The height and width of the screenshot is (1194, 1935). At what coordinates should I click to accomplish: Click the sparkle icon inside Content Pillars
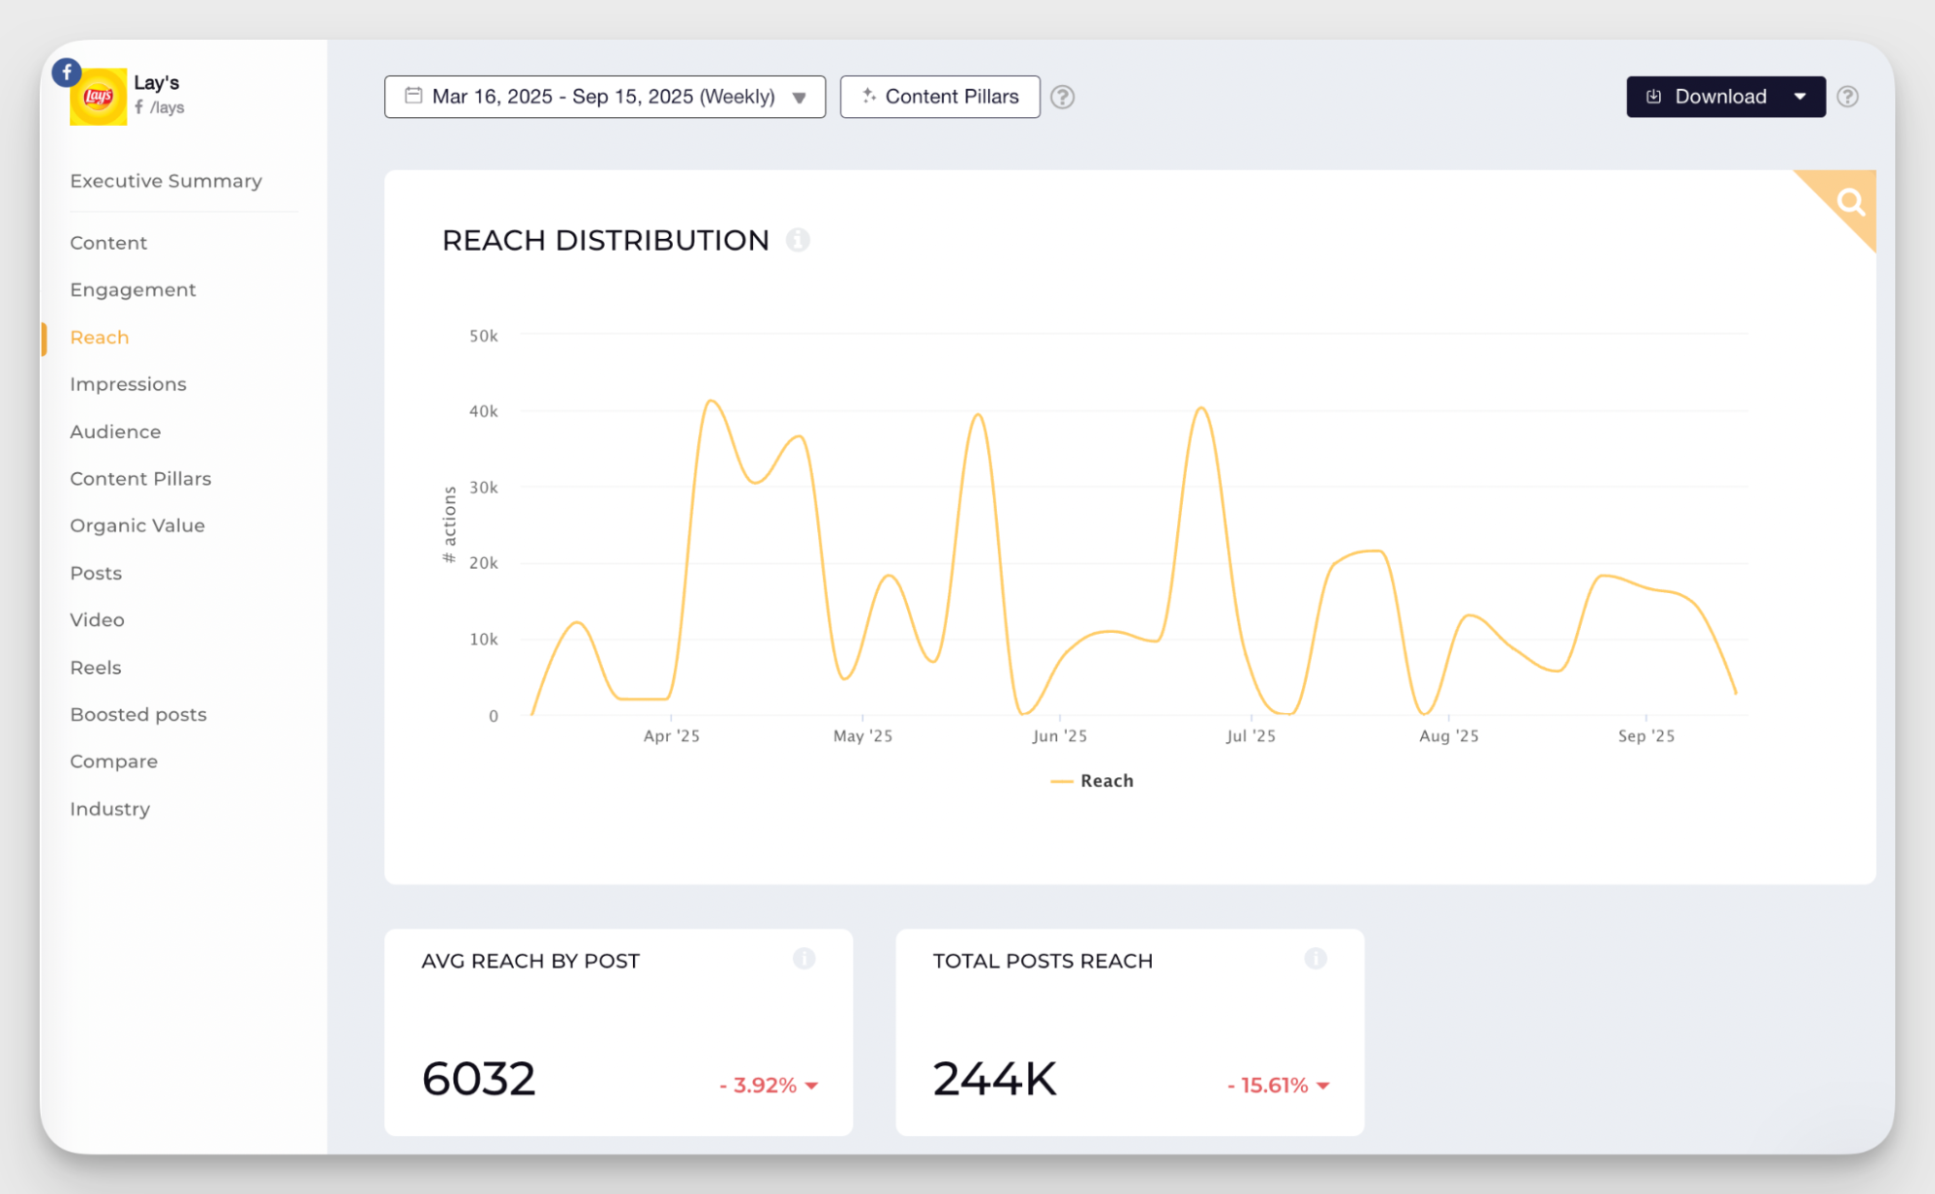point(869,96)
